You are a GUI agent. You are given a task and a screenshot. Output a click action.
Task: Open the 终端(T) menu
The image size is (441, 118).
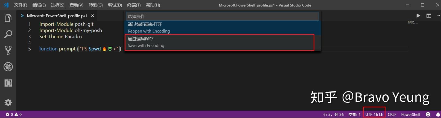pos(134,5)
